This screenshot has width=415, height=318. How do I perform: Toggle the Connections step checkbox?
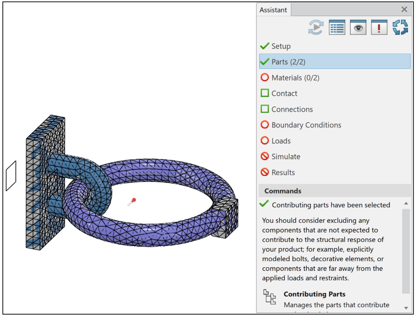(x=265, y=109)
